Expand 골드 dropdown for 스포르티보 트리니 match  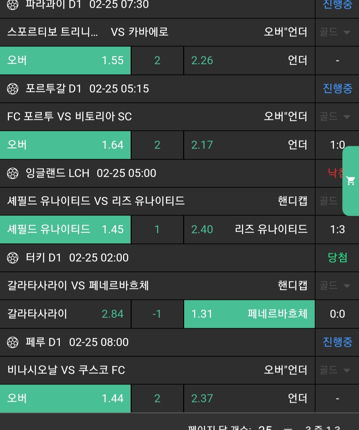335,32
